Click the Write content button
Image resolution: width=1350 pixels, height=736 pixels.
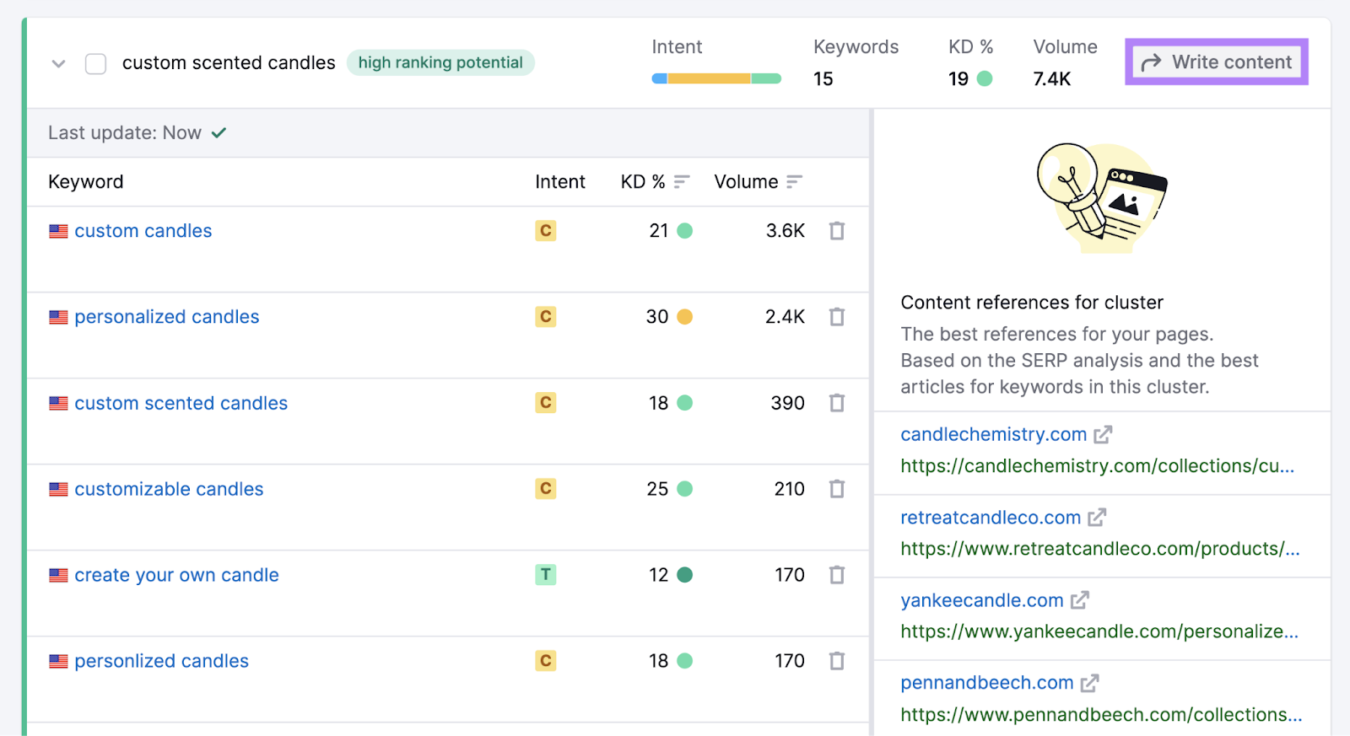tap(1216, 62)
